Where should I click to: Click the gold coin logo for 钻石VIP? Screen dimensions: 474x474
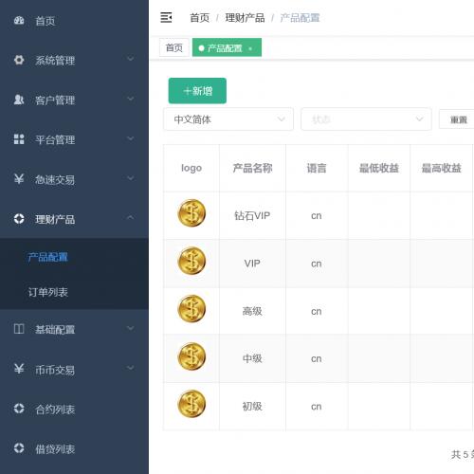pyautogui.click(x=191, y=213)
